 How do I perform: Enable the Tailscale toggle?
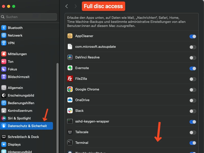click(x=193, y=132)
